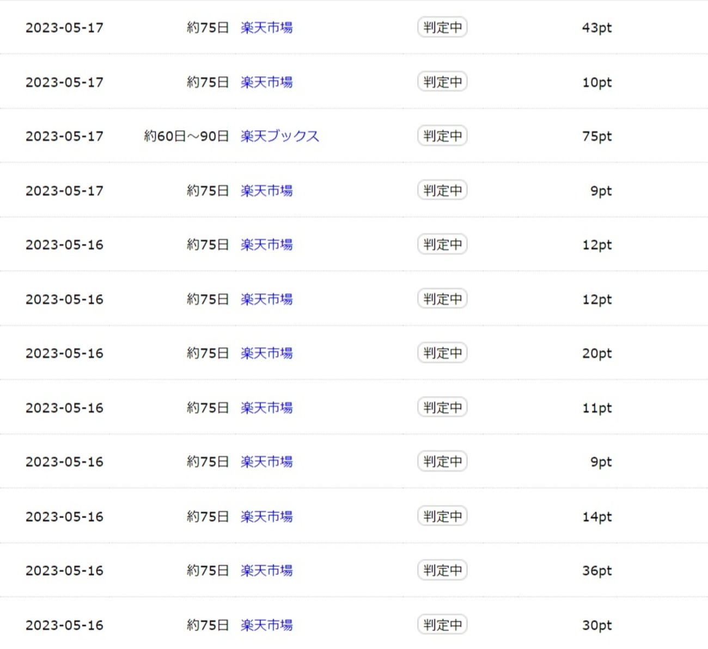Select 判定中 status in the 36pt row

[x=442, y=570]
